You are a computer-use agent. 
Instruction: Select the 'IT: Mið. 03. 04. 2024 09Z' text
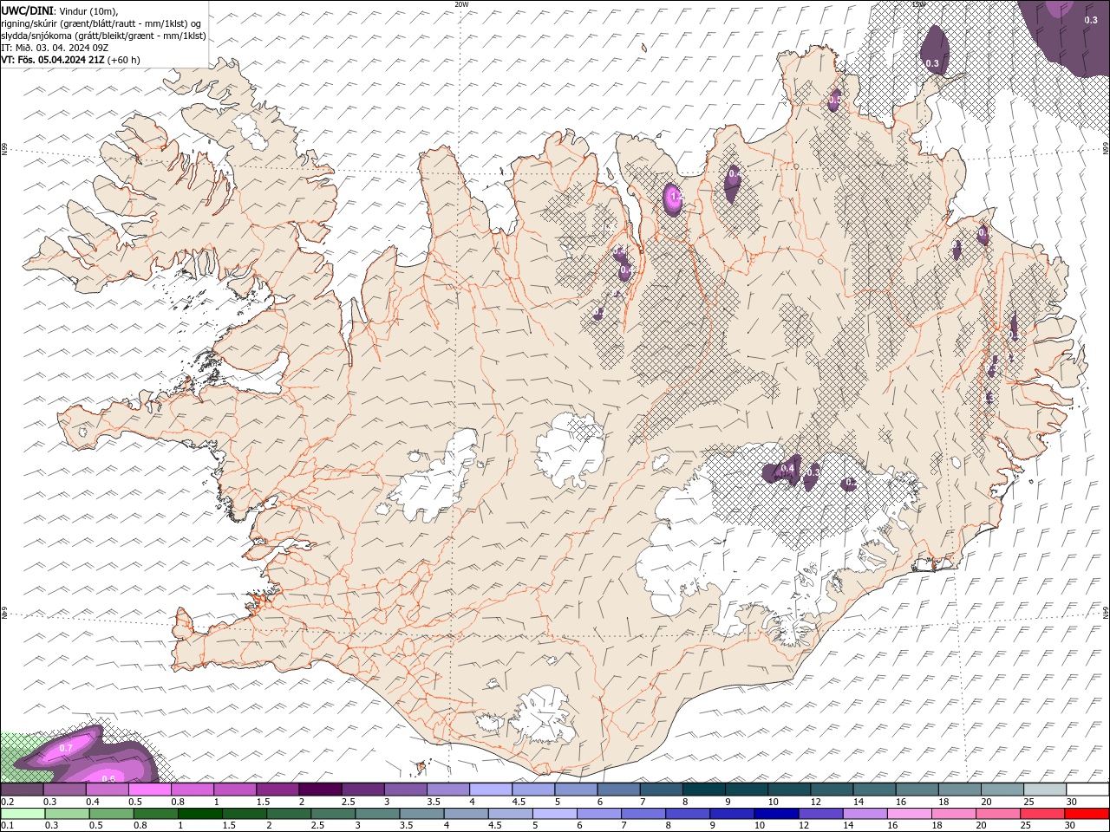click(55, 48)
